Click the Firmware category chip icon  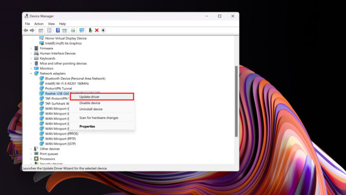coord(36,48)
